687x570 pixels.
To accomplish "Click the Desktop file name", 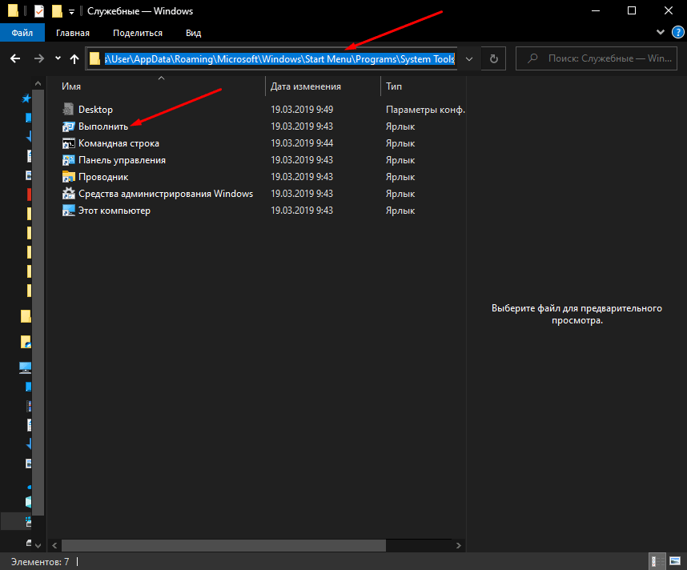I will tap(95, 110).
